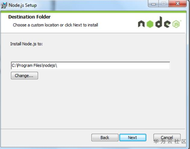Click the JS hexagon badge

176,24
